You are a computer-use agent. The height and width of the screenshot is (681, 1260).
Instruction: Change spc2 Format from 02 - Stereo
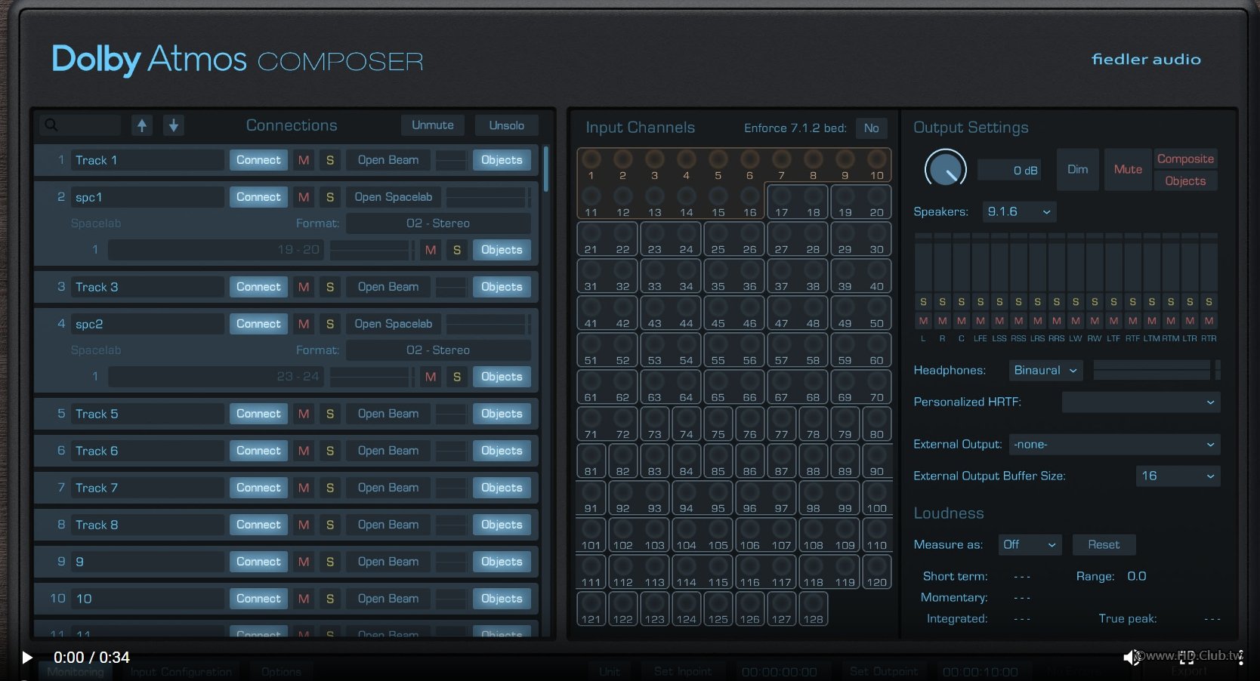click(x=438, y=350)
